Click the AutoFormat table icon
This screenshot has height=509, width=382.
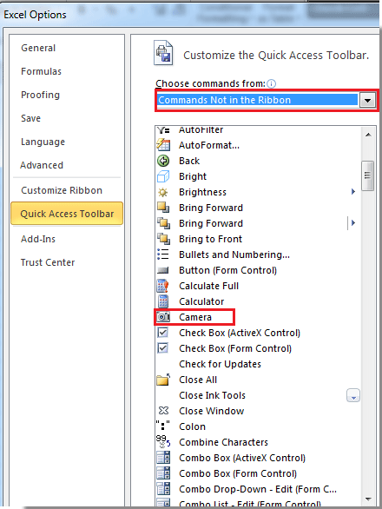click(x=163, y=145)
